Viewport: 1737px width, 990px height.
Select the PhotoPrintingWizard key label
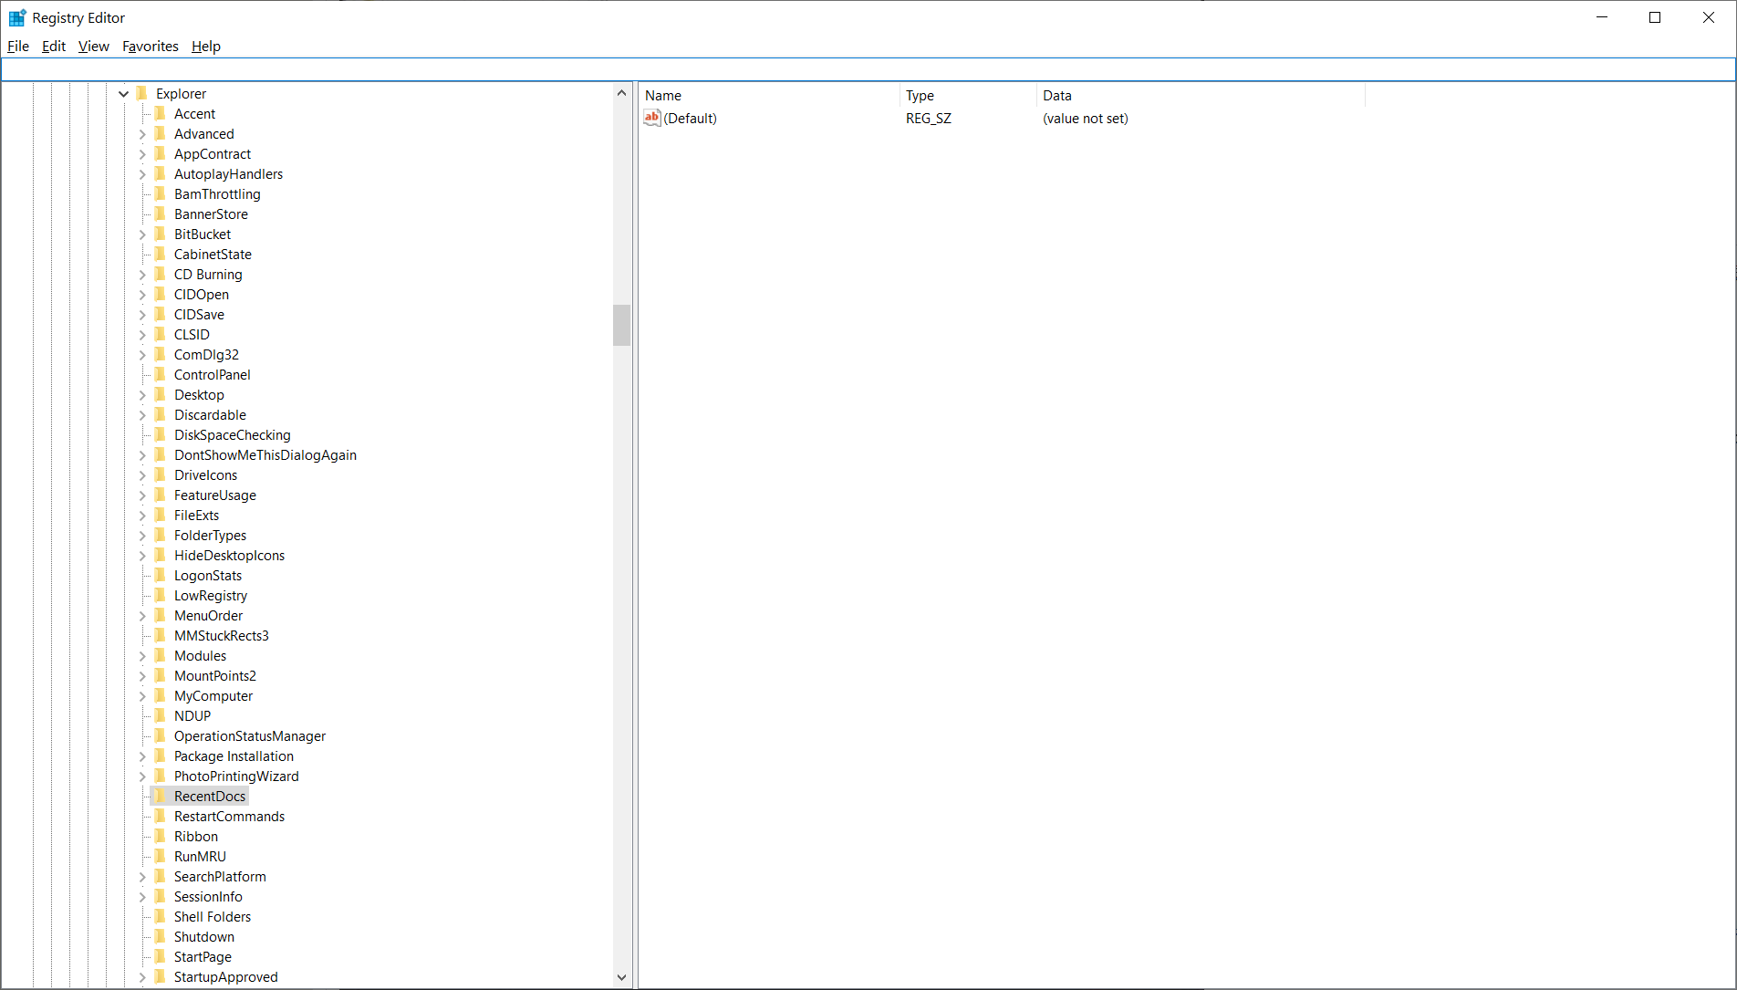click(236, 776)
